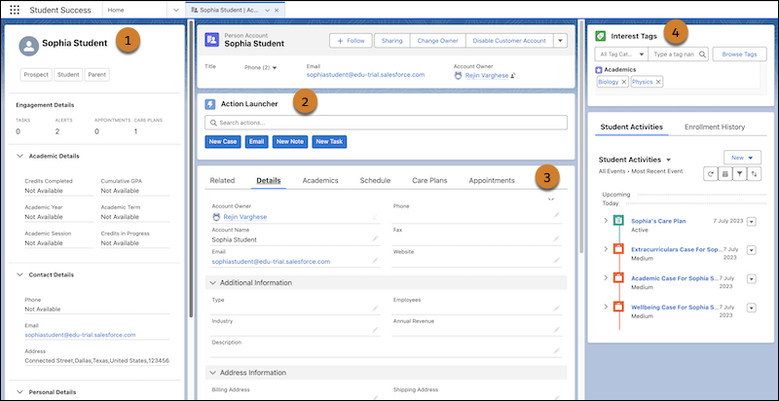
Task: Click the Follow button
Action: pos(351,41)
